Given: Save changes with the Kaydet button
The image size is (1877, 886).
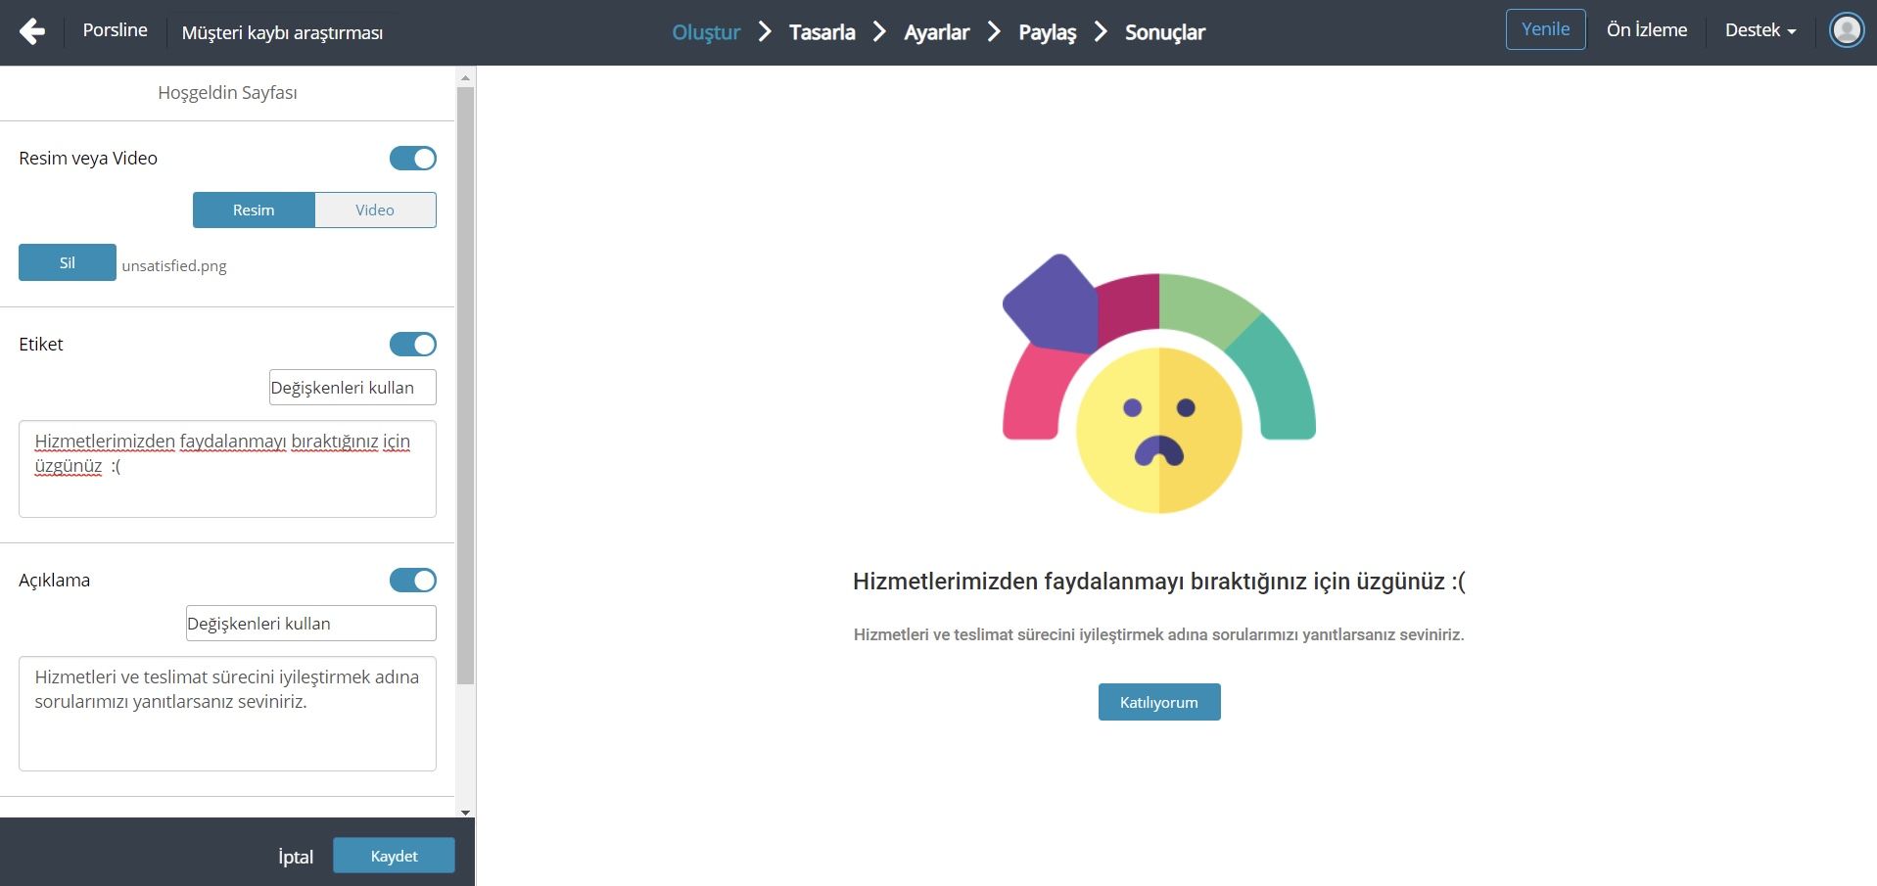Looking at the screenshot, I should click(x=394, y=856).
